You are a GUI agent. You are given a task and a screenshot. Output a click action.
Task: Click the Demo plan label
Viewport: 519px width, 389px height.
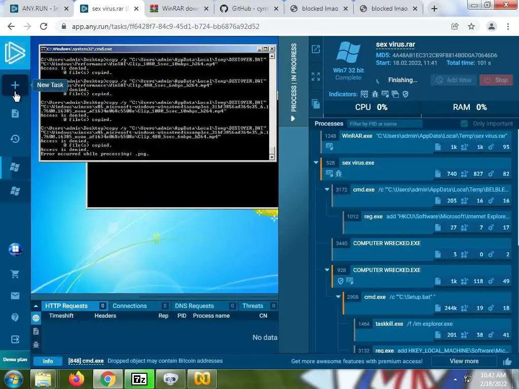click(15, 360)
